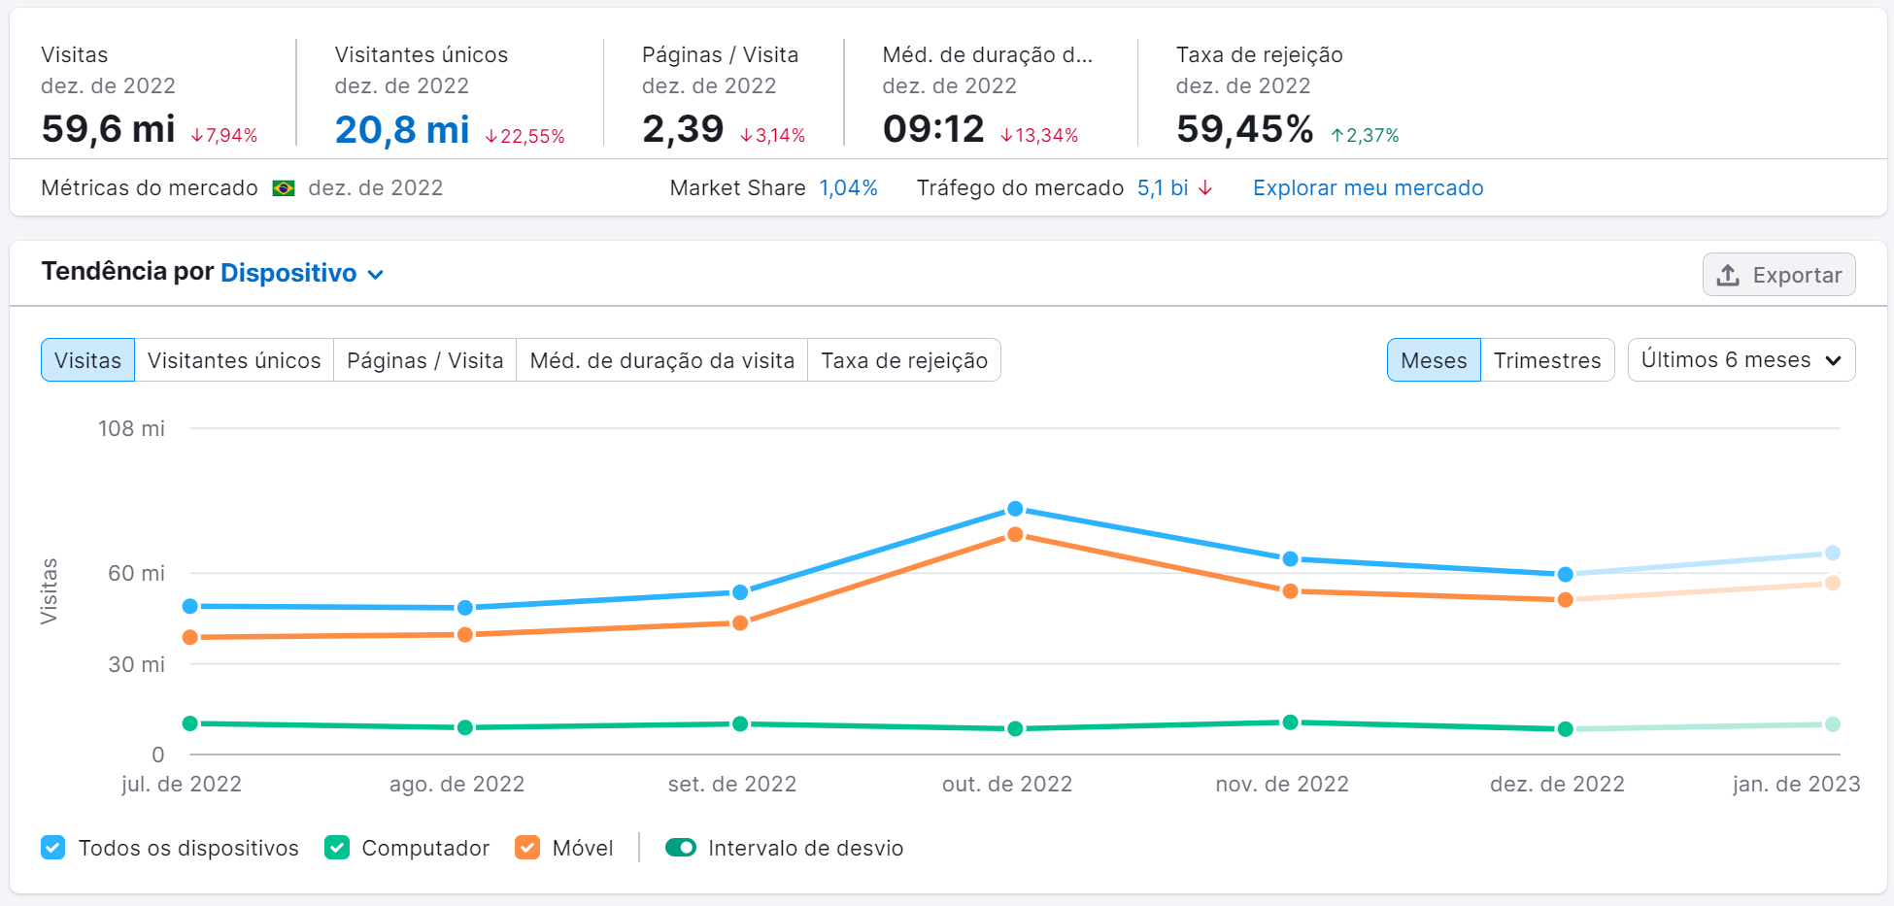Image resolution: width=1894 pixels, height=906 pixels.
Task: Click the green data point for ago. de 2022
Action: pyautogui.click(x=465, y=727)
